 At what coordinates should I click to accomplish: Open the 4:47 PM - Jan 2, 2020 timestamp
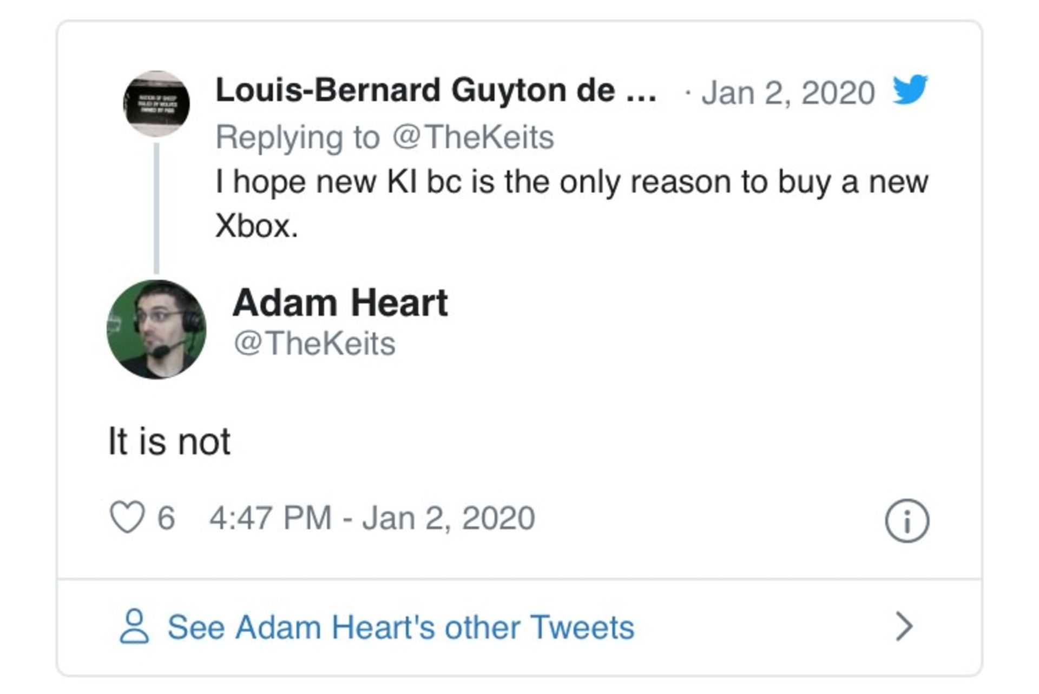[372, 518]
